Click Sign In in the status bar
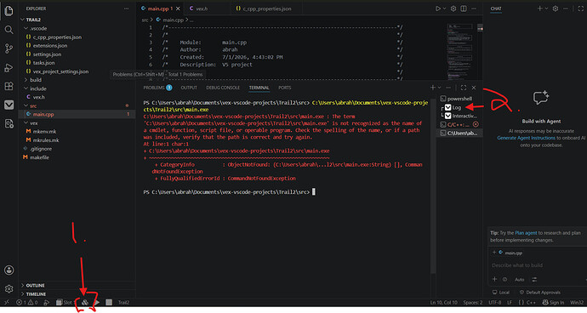 [553, 302]
